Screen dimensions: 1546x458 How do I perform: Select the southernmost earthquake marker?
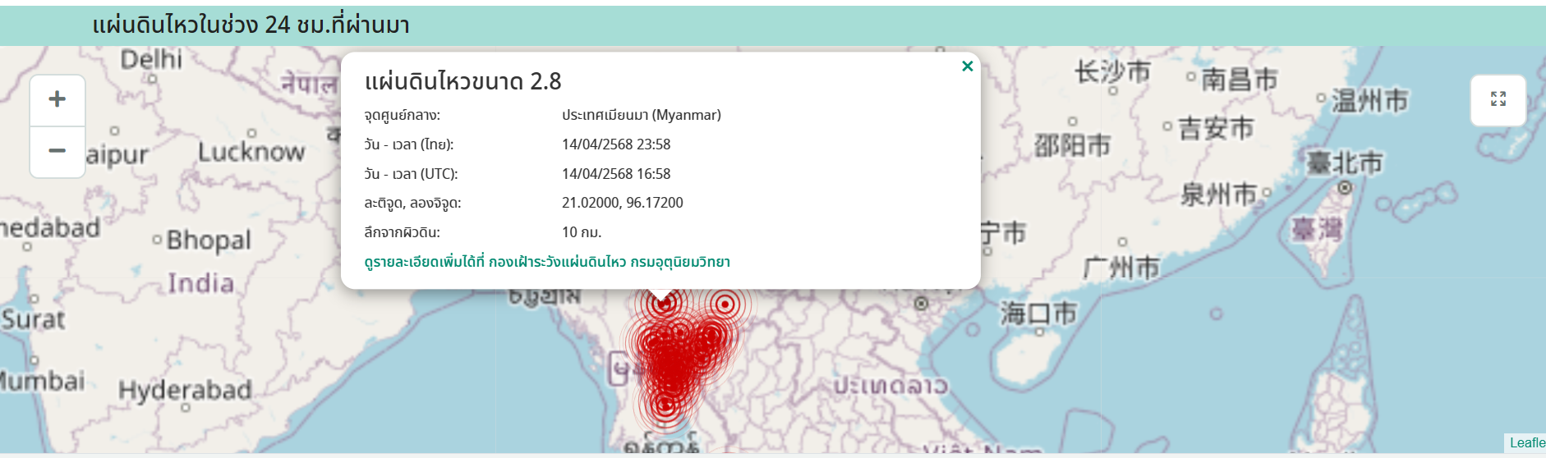pos(665,405)
